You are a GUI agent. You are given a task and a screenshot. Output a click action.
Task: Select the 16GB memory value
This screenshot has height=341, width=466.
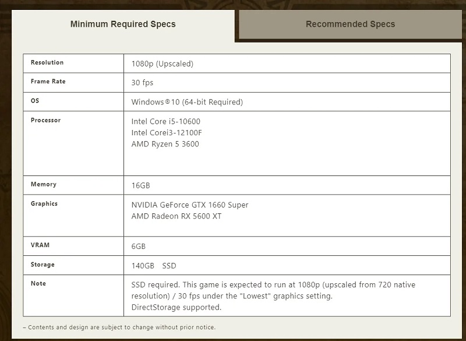click(141, 185)
